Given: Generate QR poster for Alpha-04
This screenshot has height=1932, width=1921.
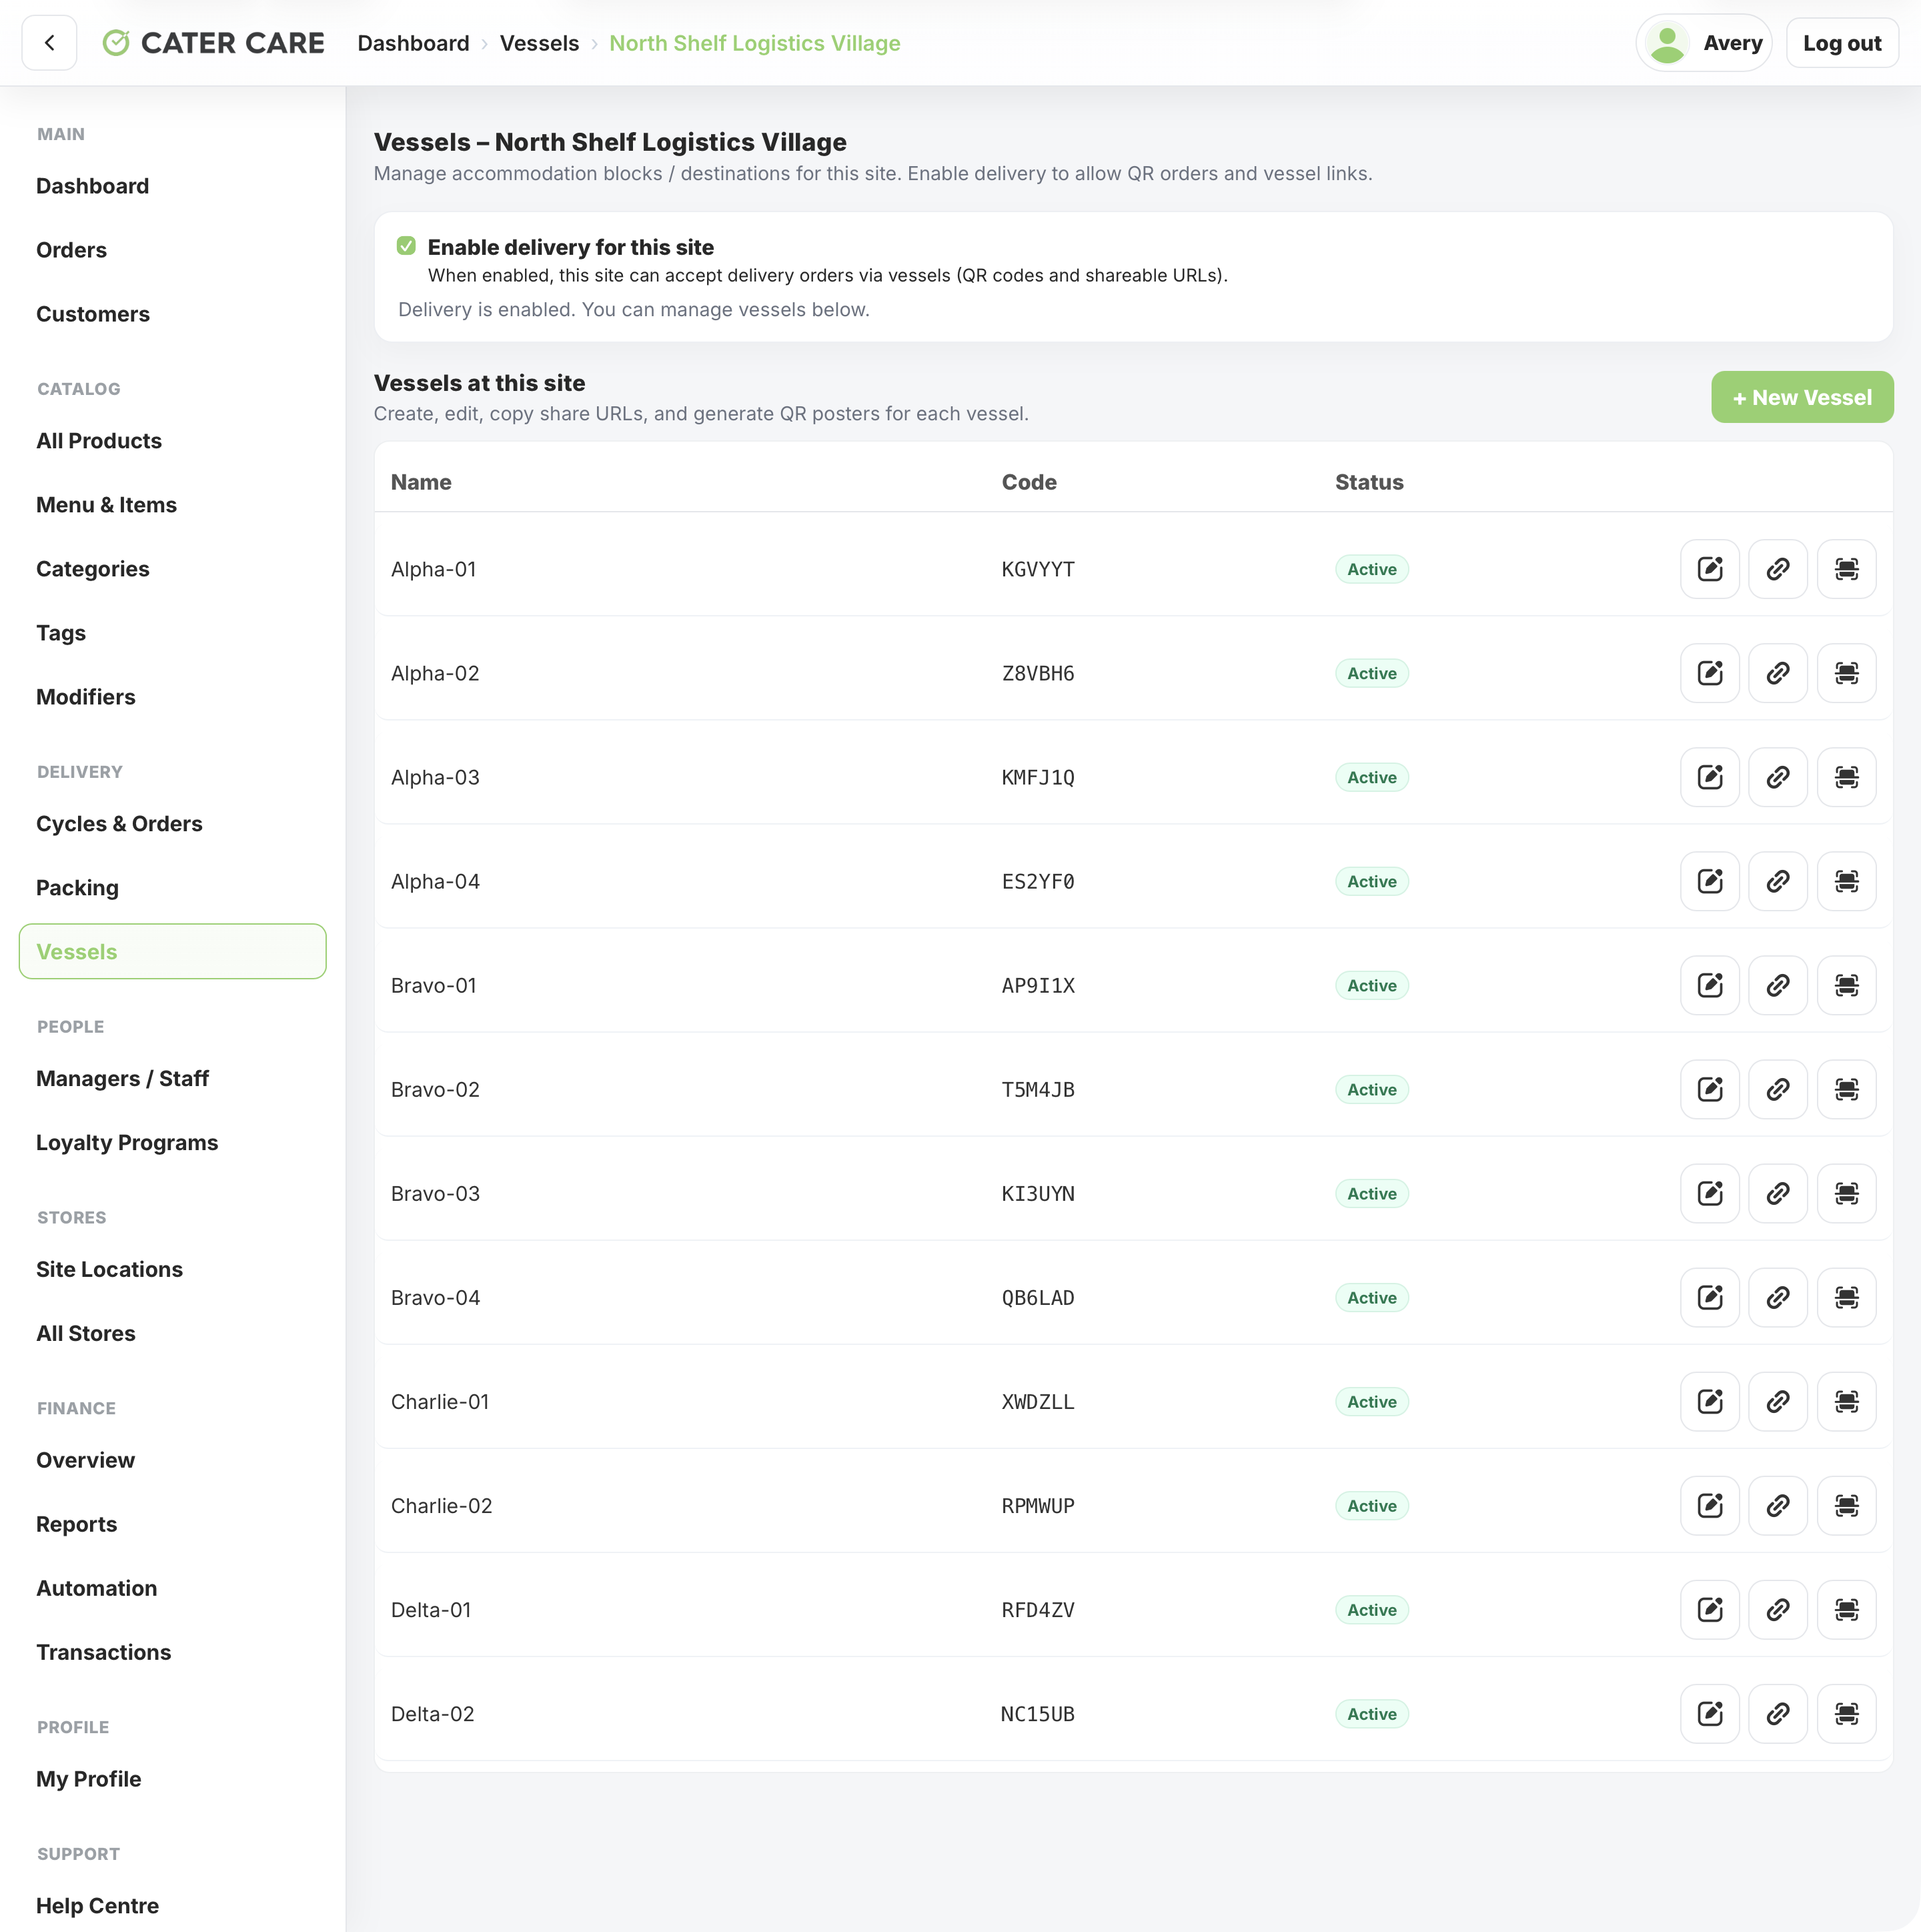Looking at the screenshot, I should tap(1846, 881).
